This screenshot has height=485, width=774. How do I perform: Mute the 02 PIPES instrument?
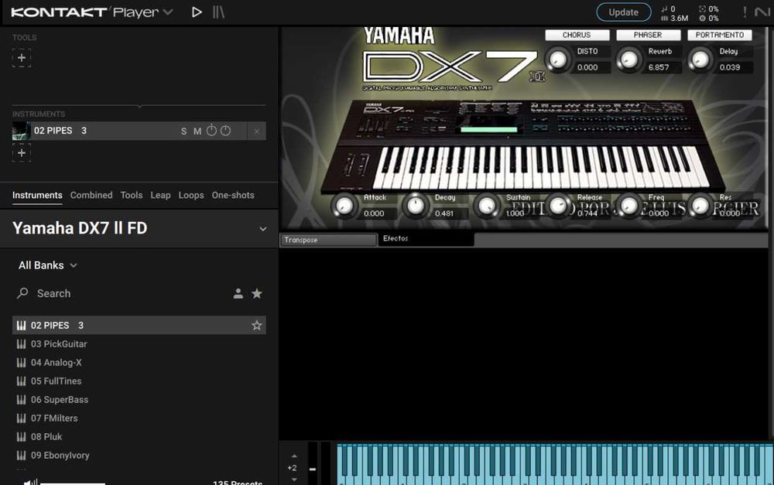pos(197,131)
